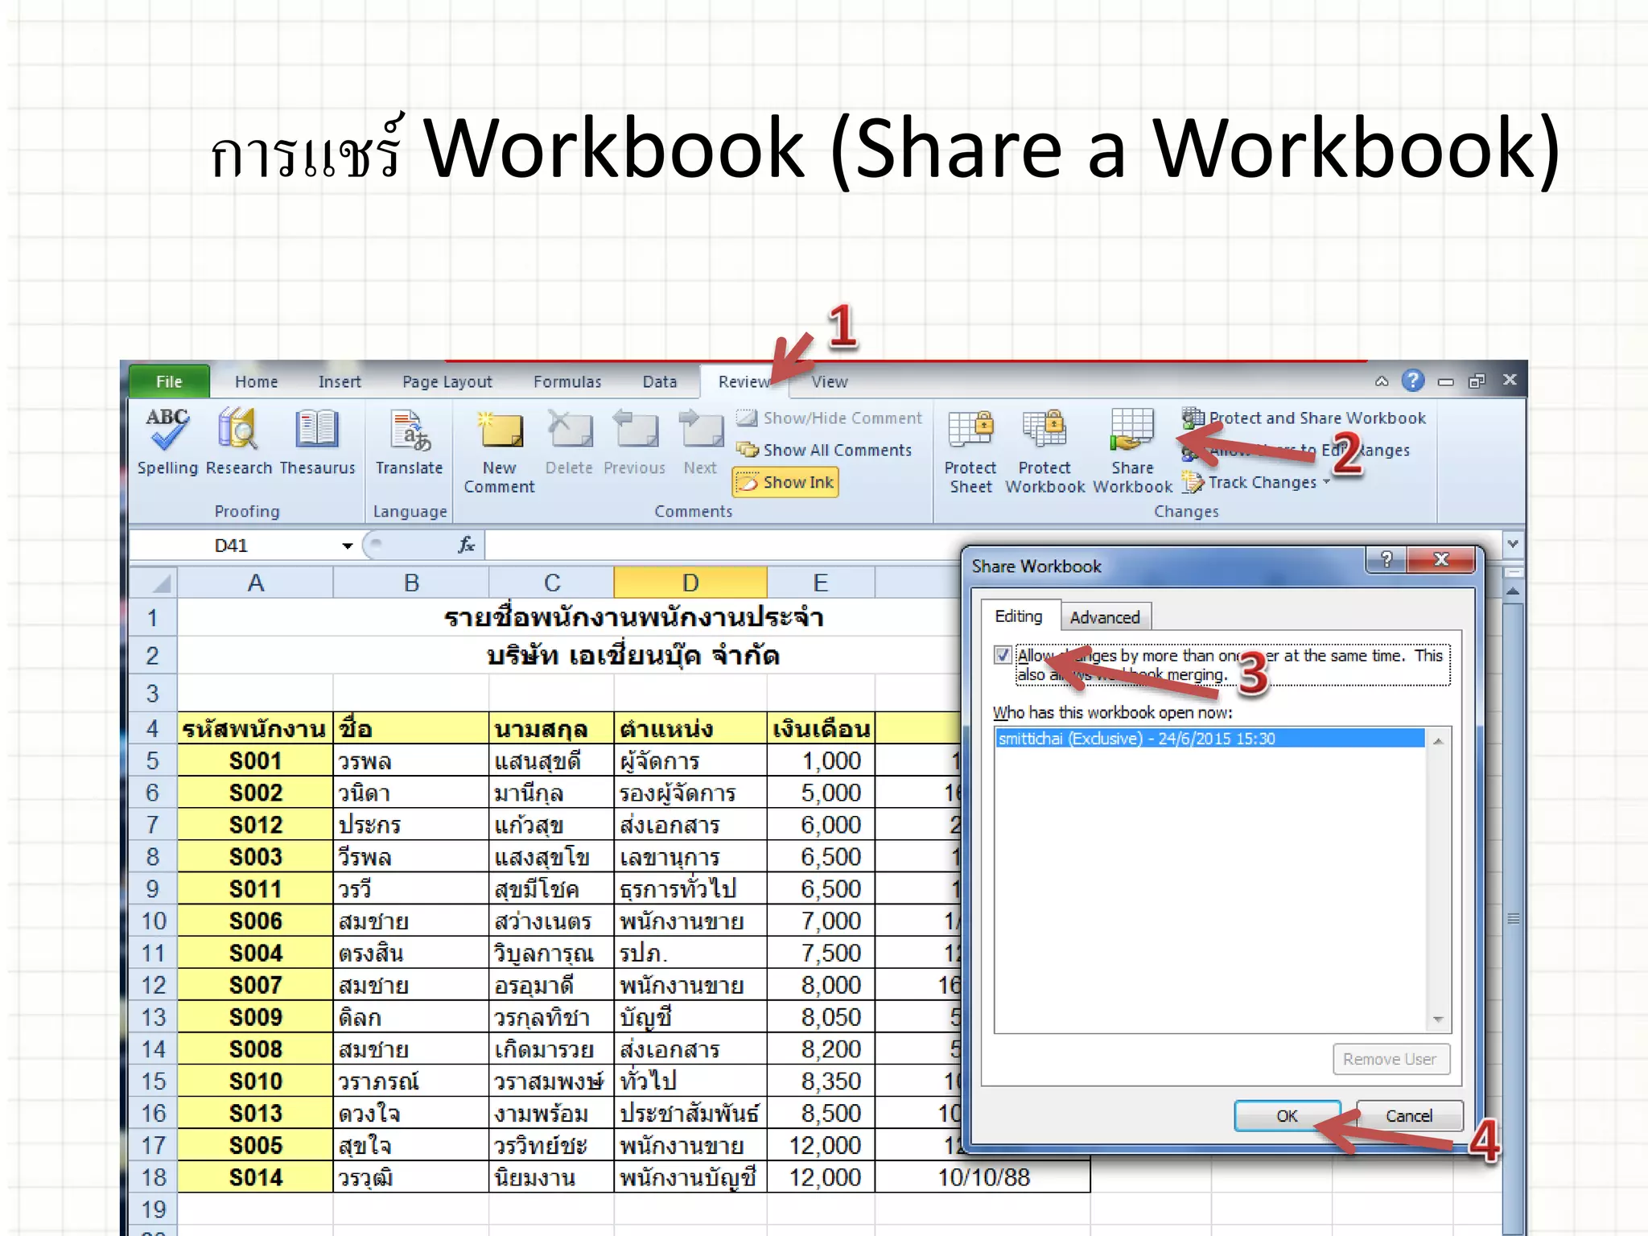1648x1236 pixels.
Task: Open the File tab
Action: (169, 381)
